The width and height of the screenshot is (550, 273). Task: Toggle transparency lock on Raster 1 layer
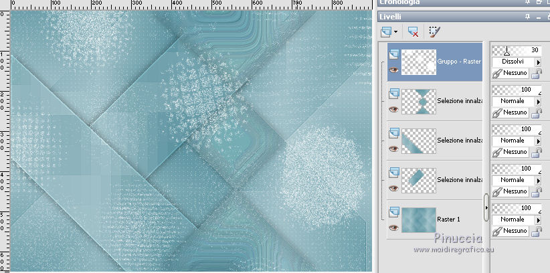pyautogui.click(x=537, y=232)
